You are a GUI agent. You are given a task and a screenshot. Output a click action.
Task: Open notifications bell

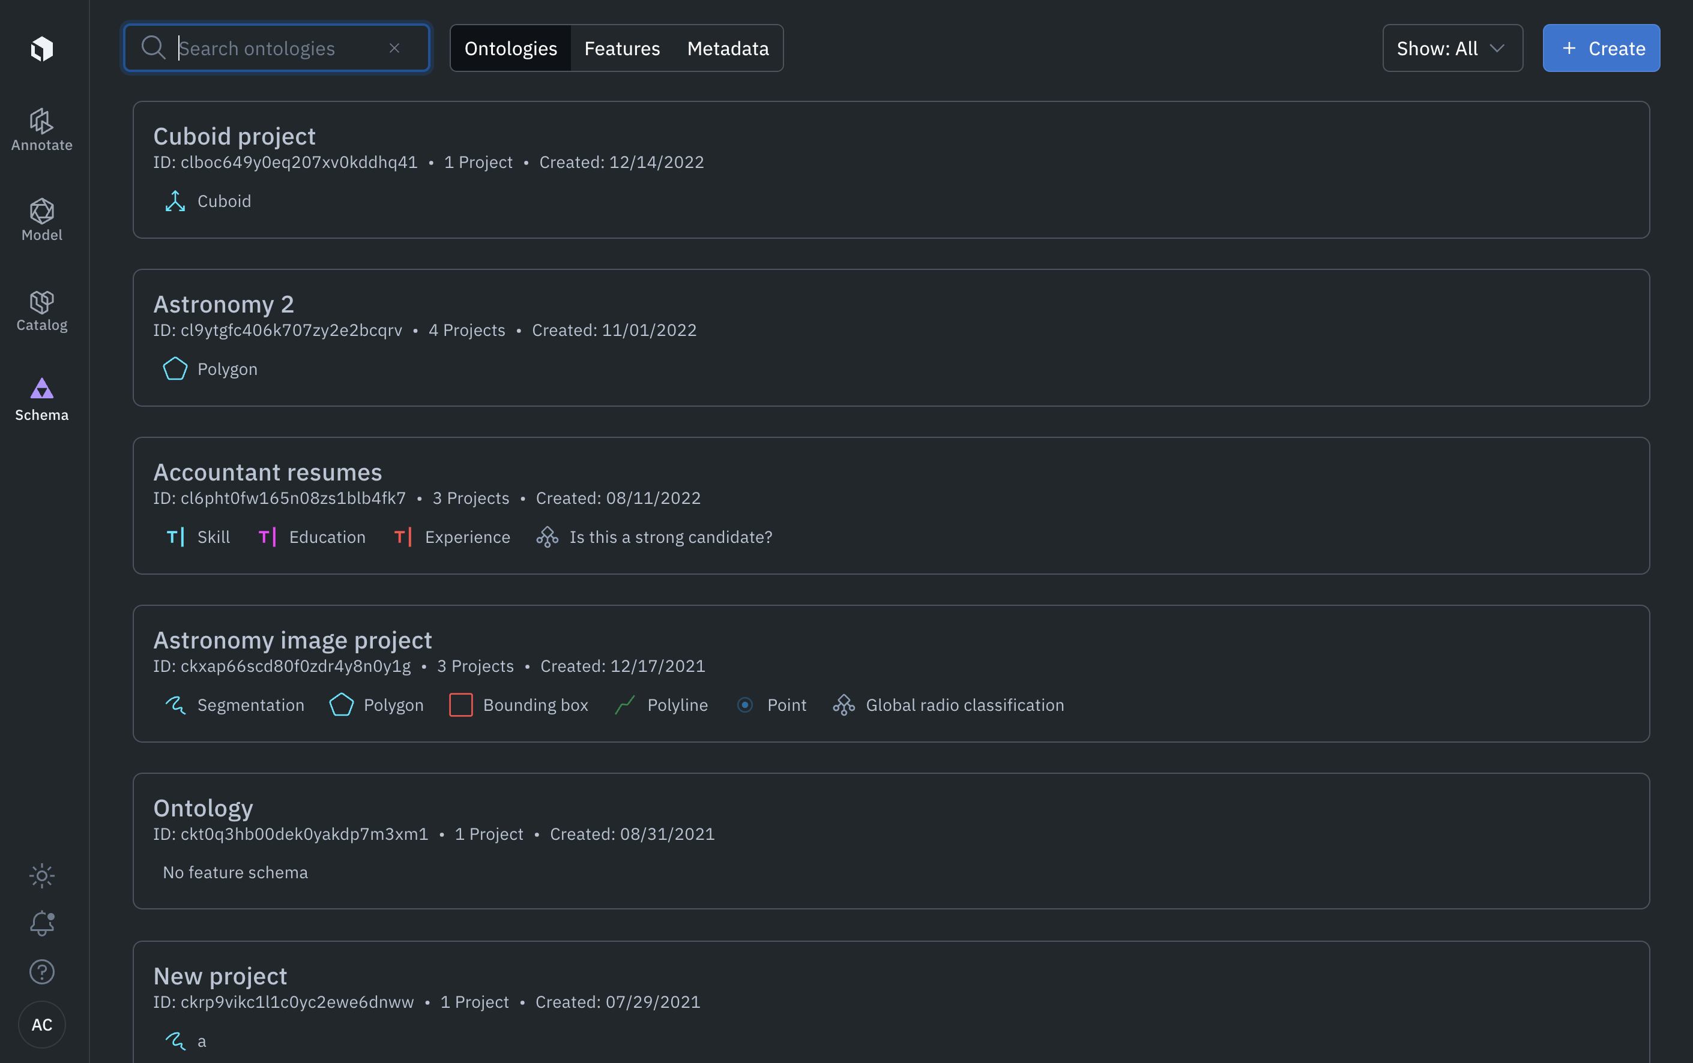click(x=41, y=923)
